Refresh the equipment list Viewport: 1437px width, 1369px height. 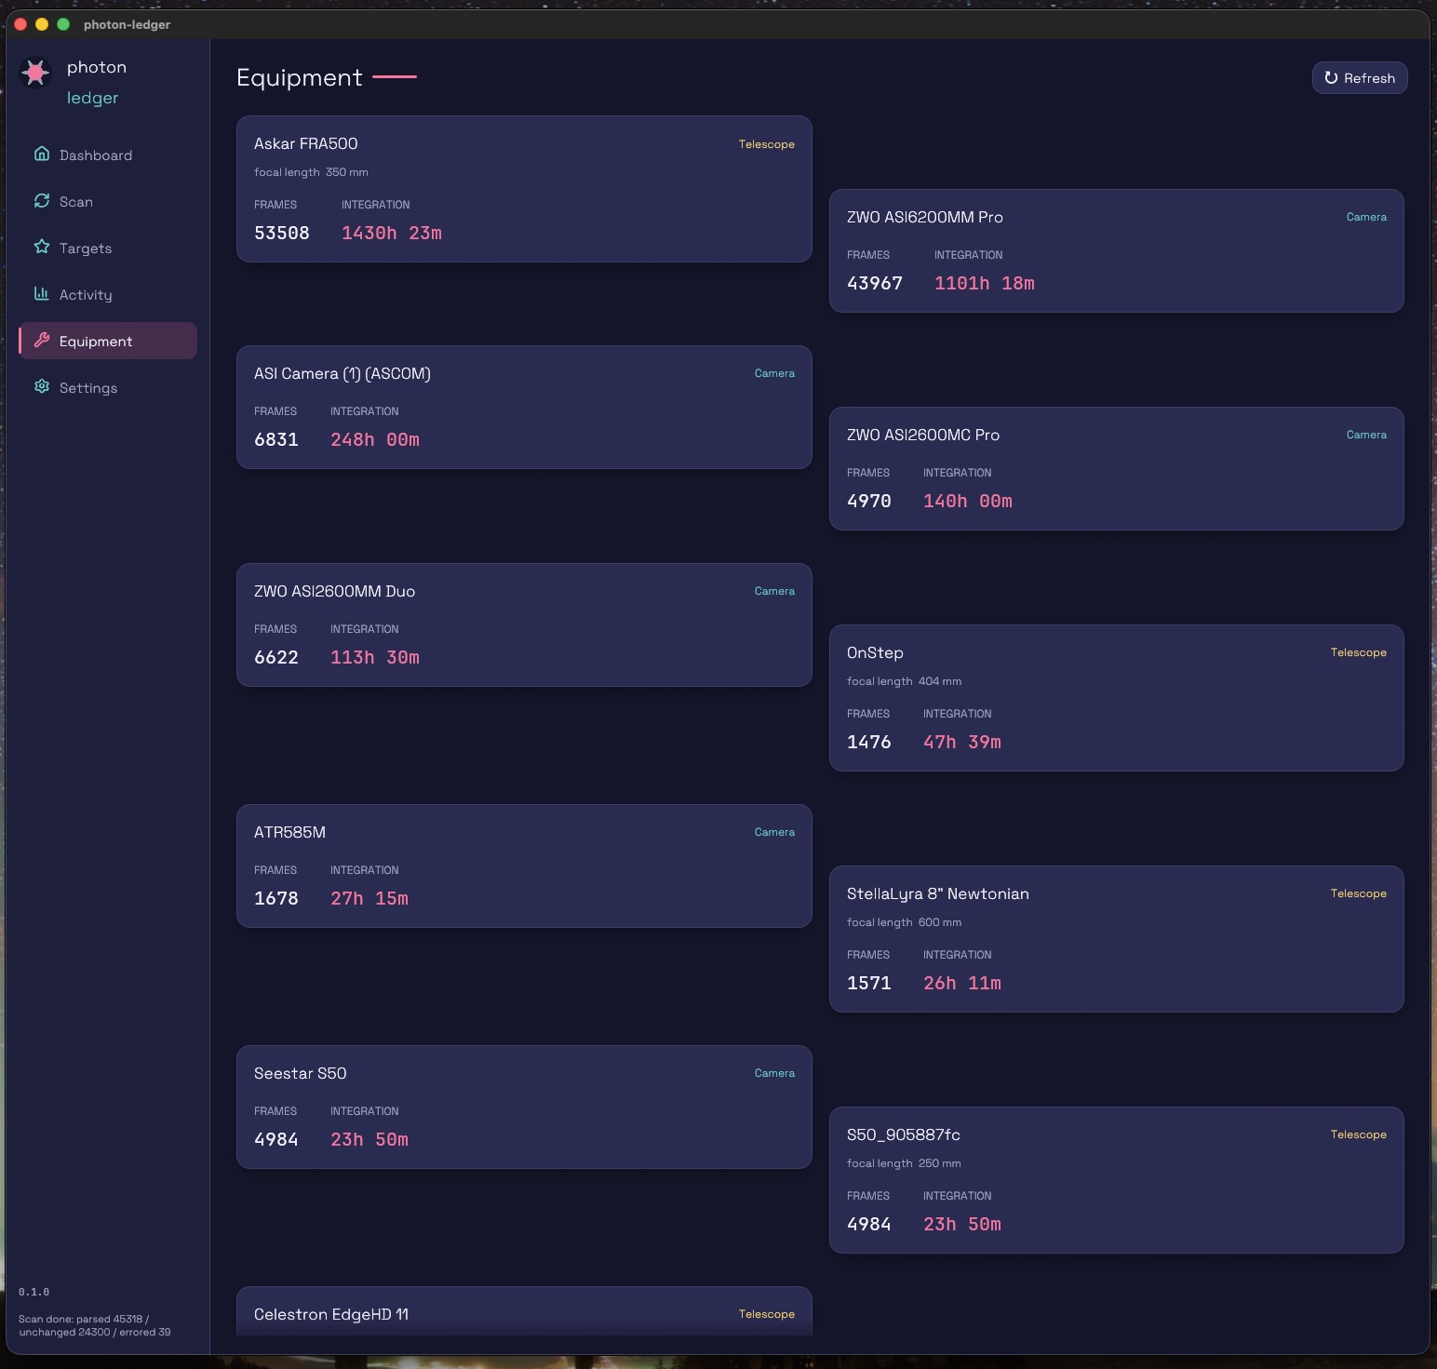pyautogui.click(x=1360, y=78)
